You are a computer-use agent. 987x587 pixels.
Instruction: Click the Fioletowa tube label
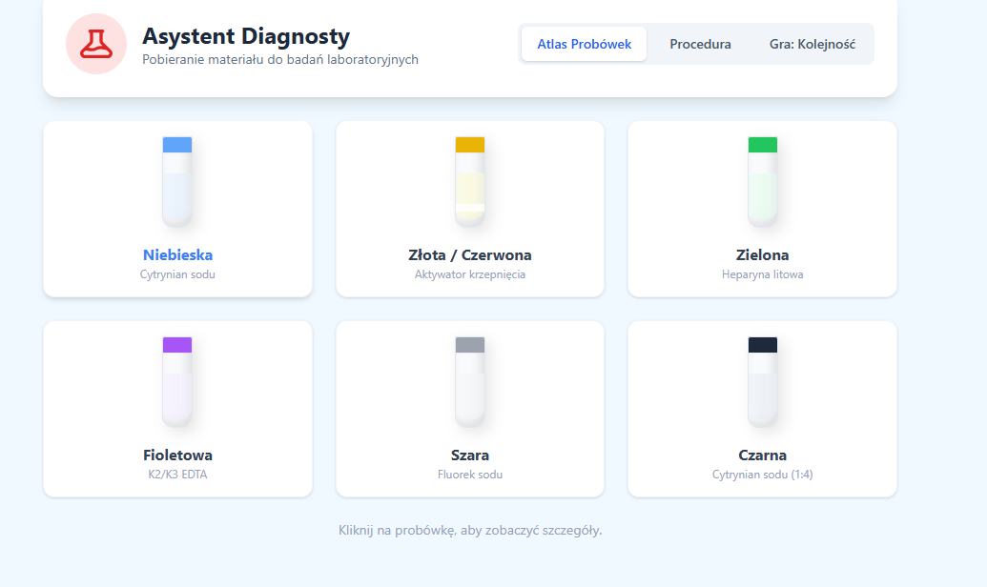click(x=177, y=455)
